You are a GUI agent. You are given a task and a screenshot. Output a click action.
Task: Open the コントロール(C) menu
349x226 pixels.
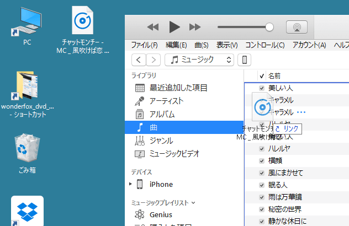click(265, 45)
